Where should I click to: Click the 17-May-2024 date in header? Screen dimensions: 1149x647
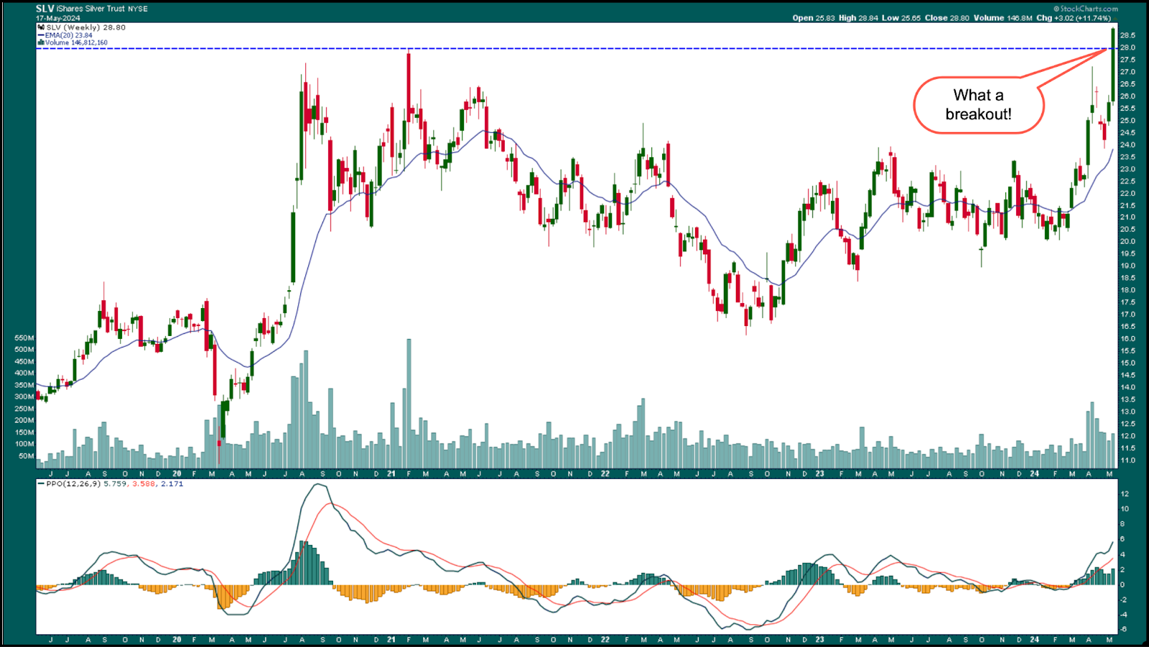58,18
